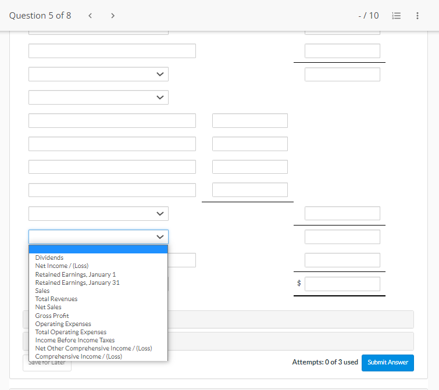Click the Submit Answer button
This screenshot has width=439, height=390.
click(x=387, y=363)
